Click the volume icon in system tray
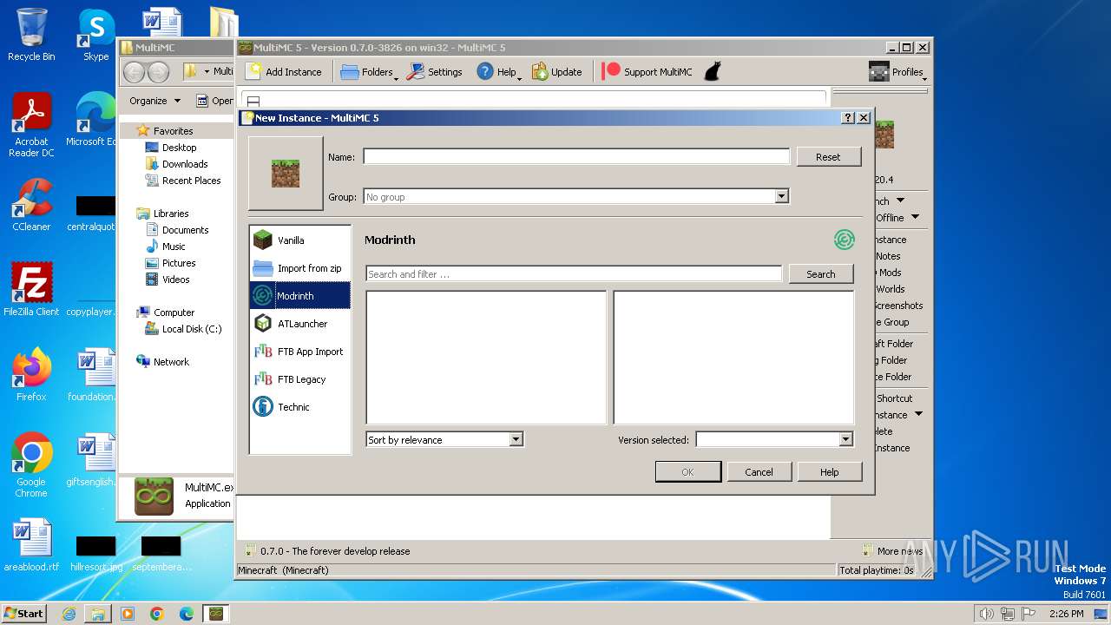Screen dimensions: 1111x625 pyautogui.click(x=986, y=614)
